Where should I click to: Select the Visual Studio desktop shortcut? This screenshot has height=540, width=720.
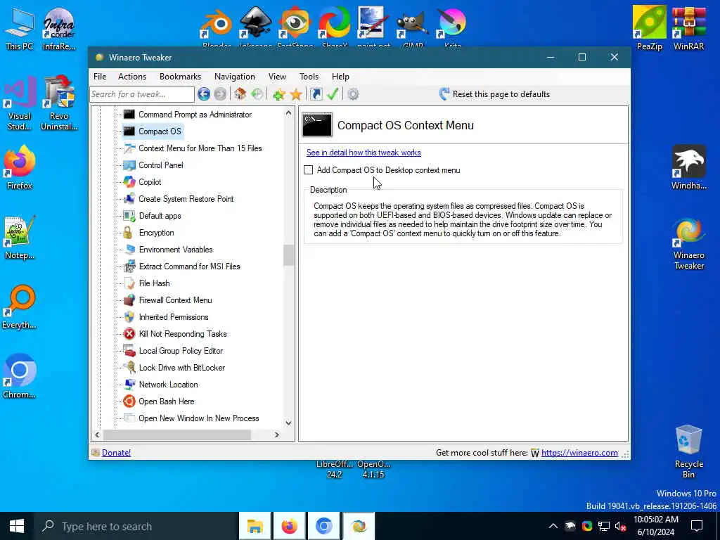point(19,103)
